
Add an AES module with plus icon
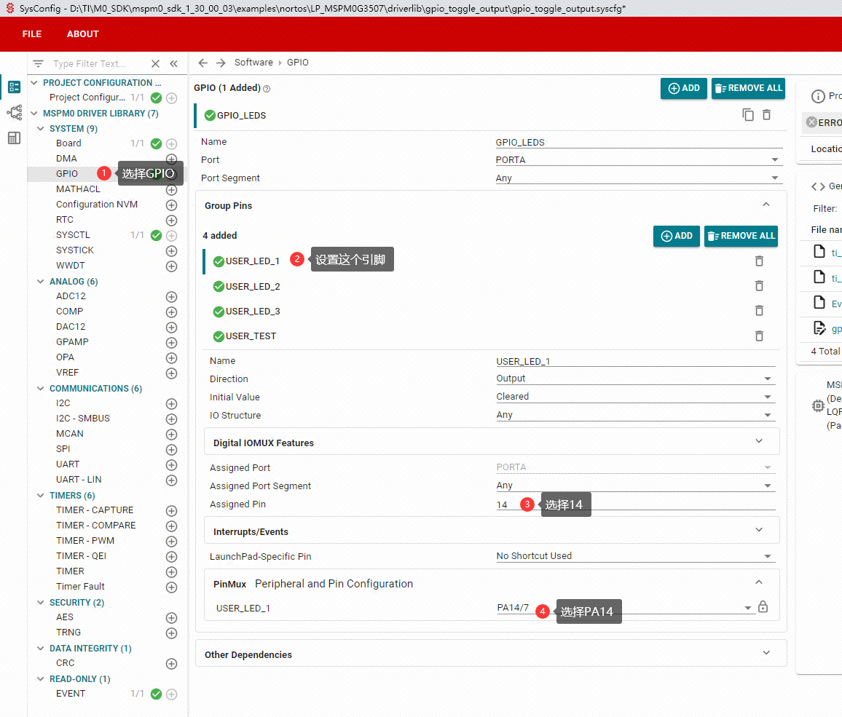tap(171, 618)
